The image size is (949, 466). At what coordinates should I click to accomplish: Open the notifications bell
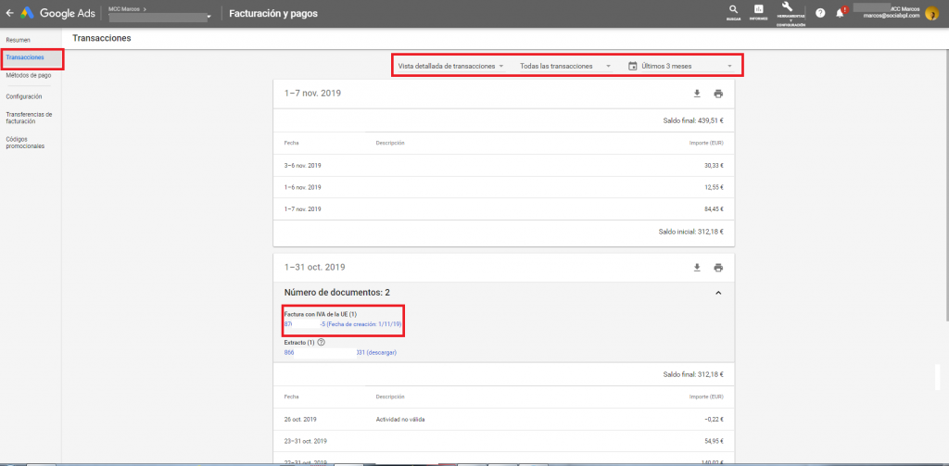coord(840,13)
